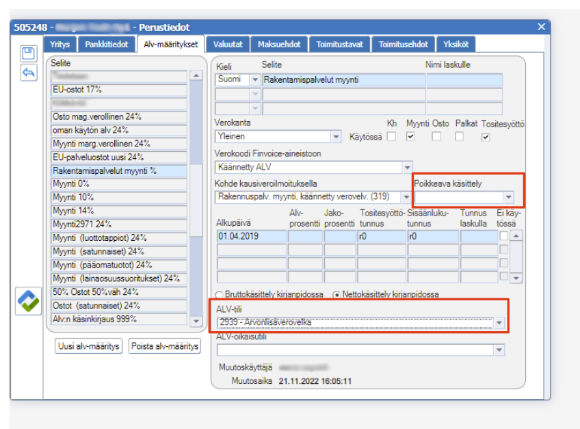The height and width of the screenshot is (429, 580).
Task: Select Bruttokäsittely kirjanpidossa radio button
Action: point(219,295)
